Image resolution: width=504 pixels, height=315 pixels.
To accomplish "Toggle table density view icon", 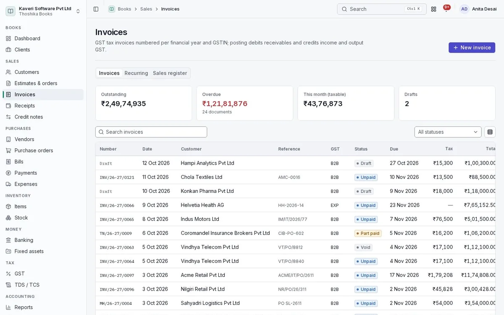I will click(490, 132).
